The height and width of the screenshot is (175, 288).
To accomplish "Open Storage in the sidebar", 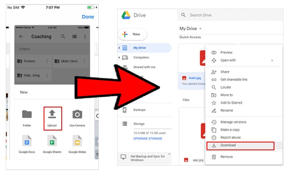I will (139, 124).
